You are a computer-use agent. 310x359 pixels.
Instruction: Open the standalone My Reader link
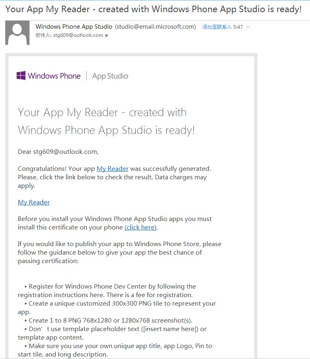coord(34,202)
